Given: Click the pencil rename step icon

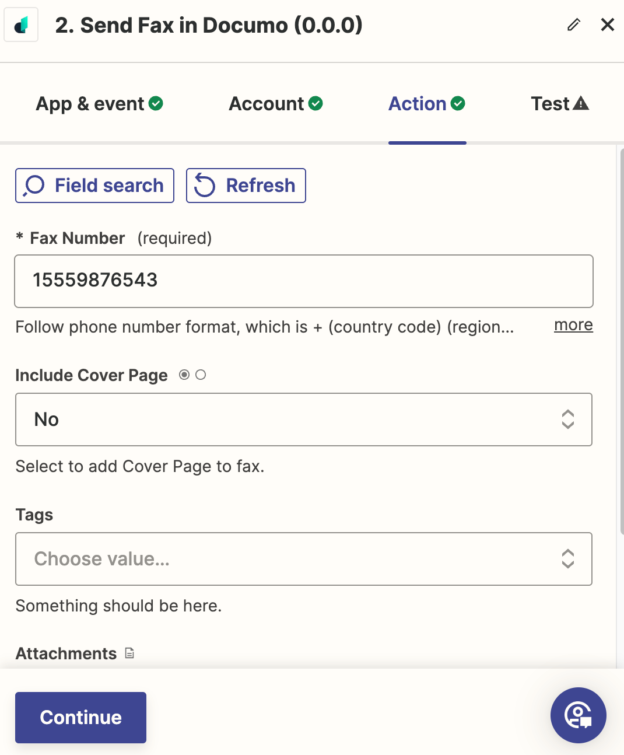Looking at the screenshot, I should (574, 25).
